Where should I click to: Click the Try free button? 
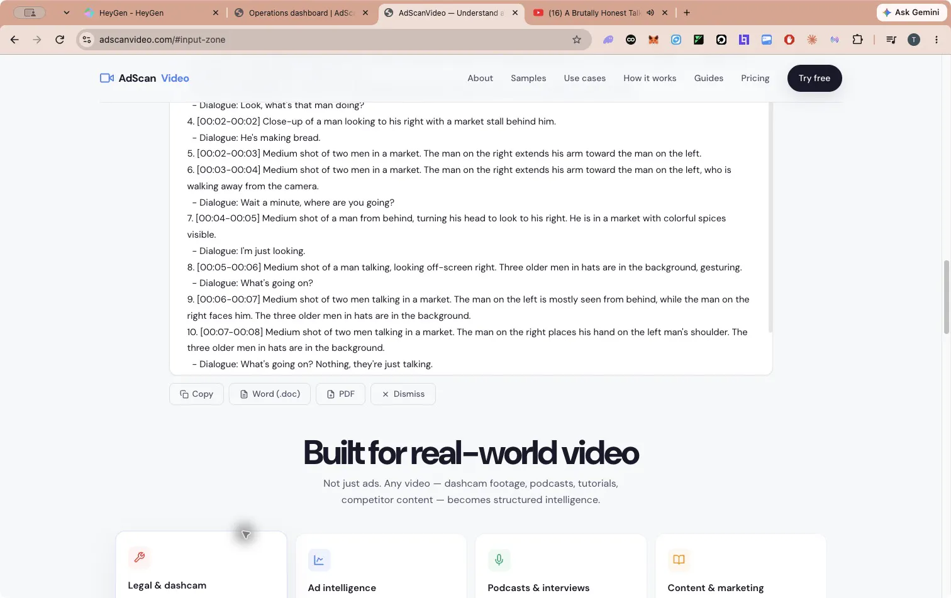pyautogui.click(x=815, y=78)
